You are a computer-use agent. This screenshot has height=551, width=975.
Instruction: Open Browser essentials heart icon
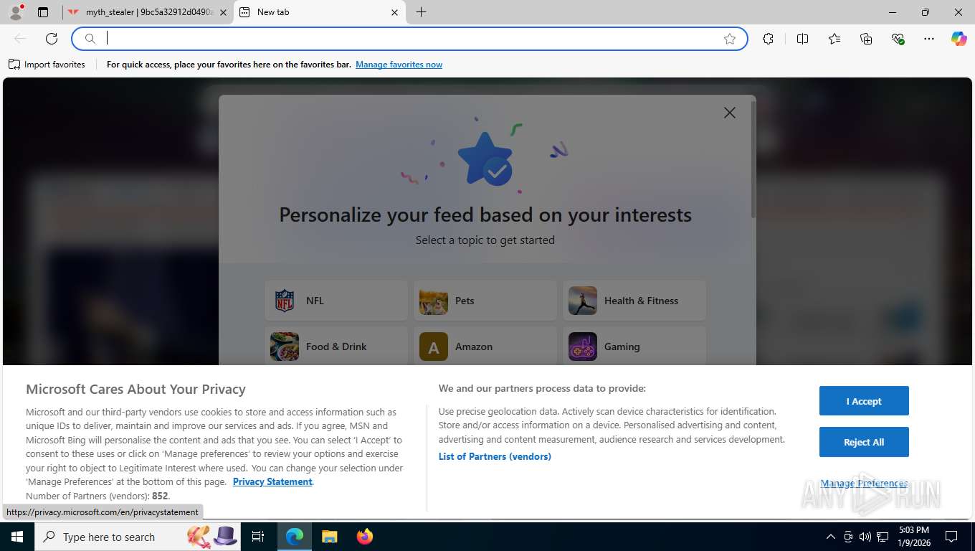(x=898, y=39)
